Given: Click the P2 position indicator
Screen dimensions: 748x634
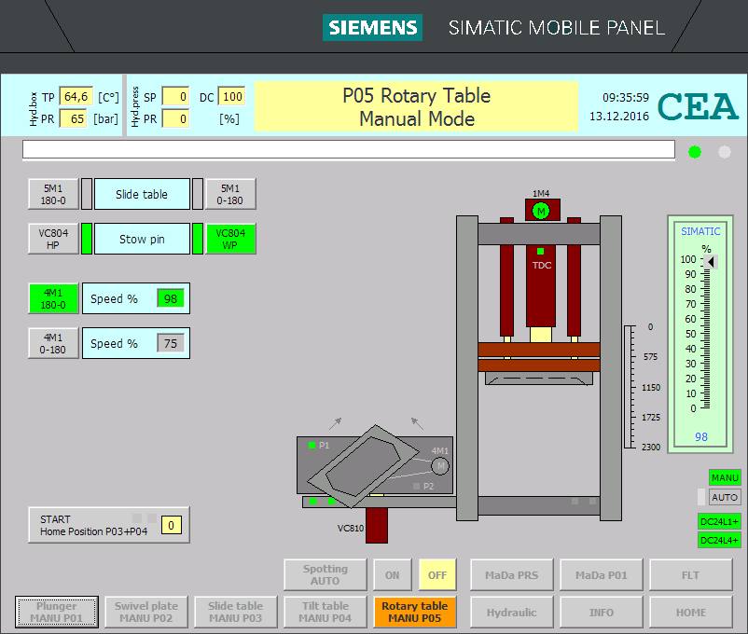Looking at the screenshot, I should point(417,486).
